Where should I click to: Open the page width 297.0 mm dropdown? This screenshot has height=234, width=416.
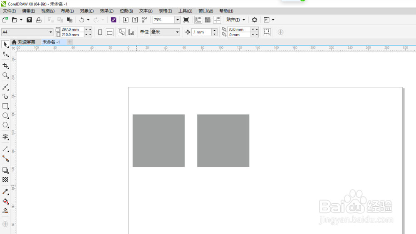(x=86, y=29)
